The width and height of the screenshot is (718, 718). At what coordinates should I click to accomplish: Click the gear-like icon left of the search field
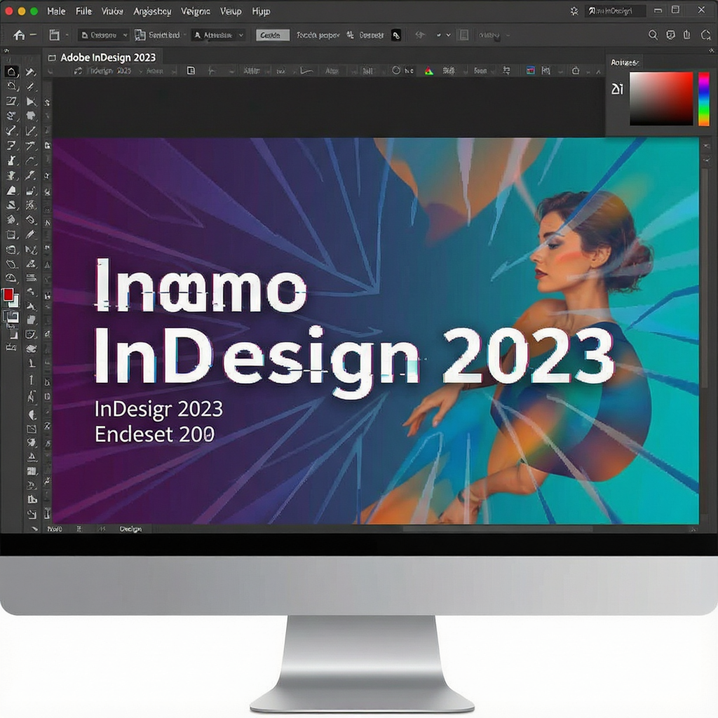[x=574, y=11]
